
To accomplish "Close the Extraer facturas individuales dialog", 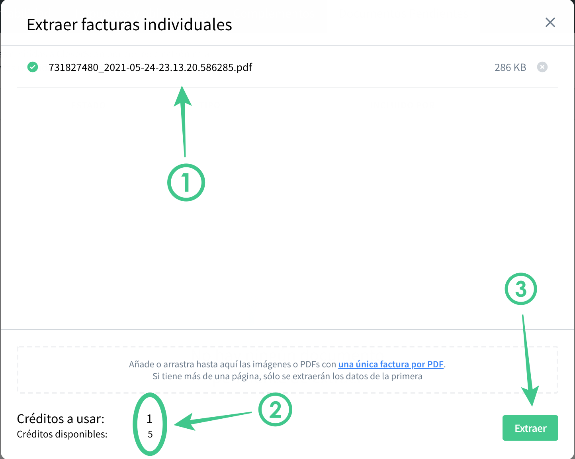I will [550, 22].
